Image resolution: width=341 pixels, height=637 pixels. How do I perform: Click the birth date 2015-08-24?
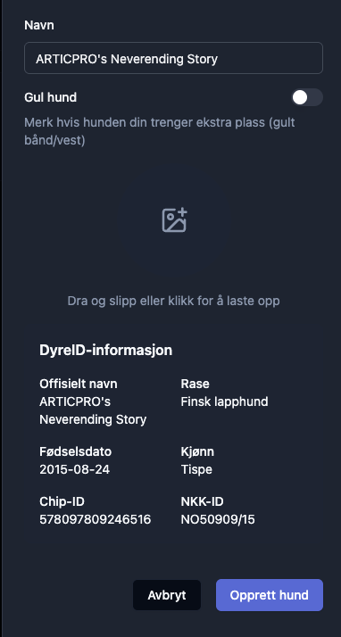(x=74, y=469)
